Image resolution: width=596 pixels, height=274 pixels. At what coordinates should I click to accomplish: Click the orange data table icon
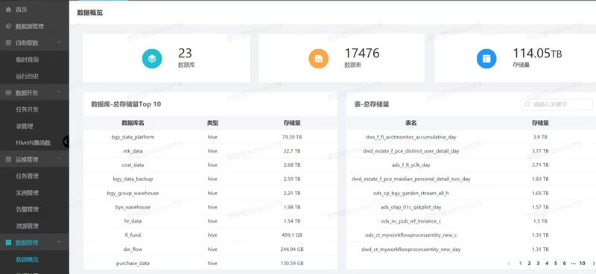pyautogui.click(x=319, y=59)
